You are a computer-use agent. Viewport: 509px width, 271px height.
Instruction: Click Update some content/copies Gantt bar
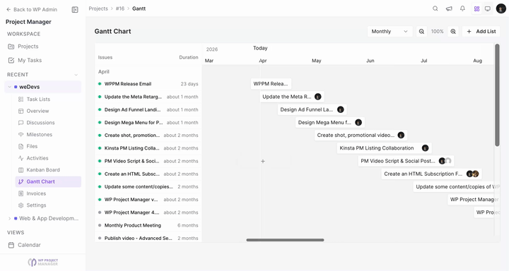[457, 187]
